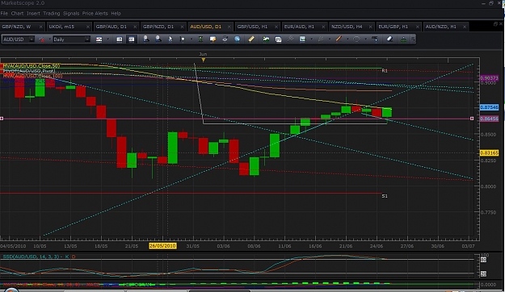Click the Zoom In magnifier icon
This screenshot has width=505, height=292.
pos(146,39)
